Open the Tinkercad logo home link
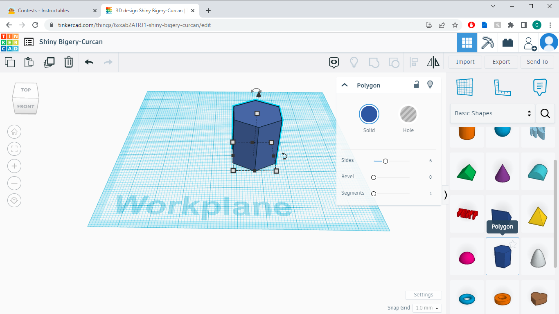The width and height of the screenshot is (559, 314). [10, 43]
